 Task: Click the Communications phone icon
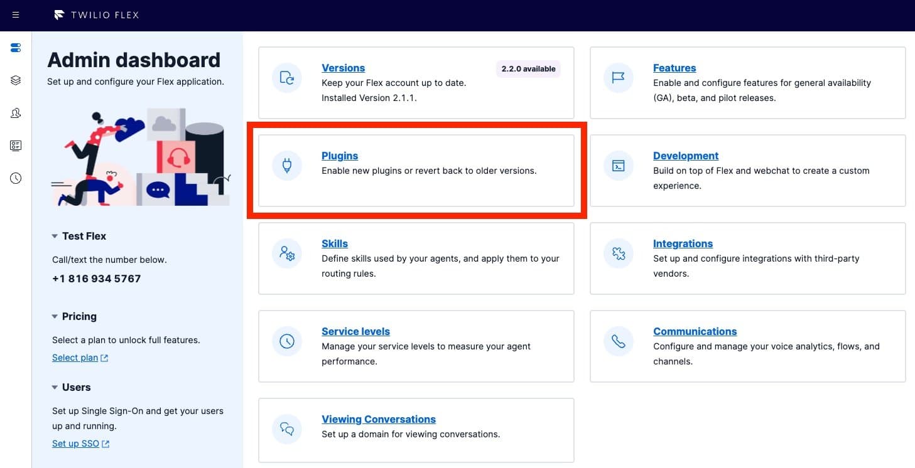tap(618, 341)
